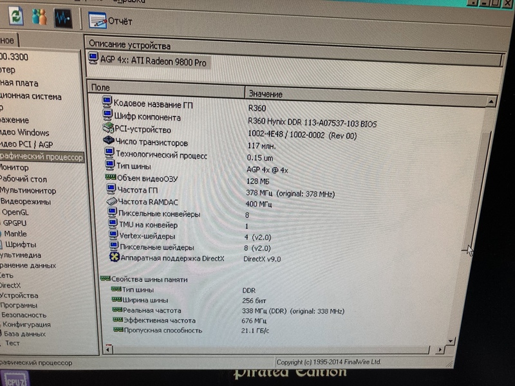Screen dimensions: 515x386
Task: Click the Свойства шины памяти group icon
Action: pyautogui.click(x=105, y=279)
